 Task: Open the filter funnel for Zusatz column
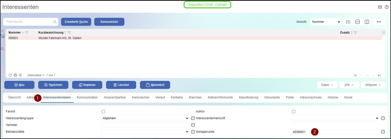tap(356, 33)
